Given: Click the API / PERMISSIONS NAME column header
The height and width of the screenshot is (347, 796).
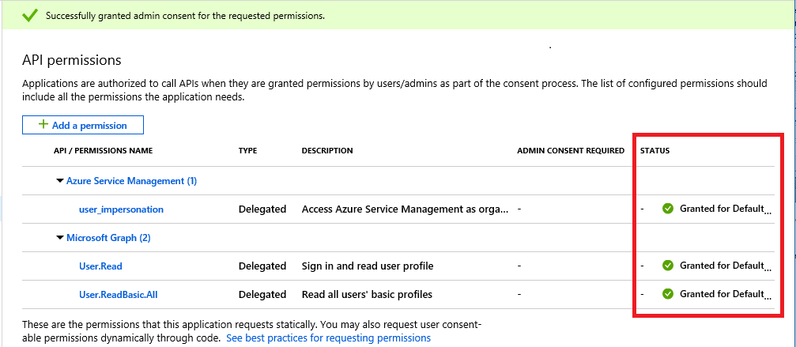Looking at the screenshot, I should click(x=103, y=151).
